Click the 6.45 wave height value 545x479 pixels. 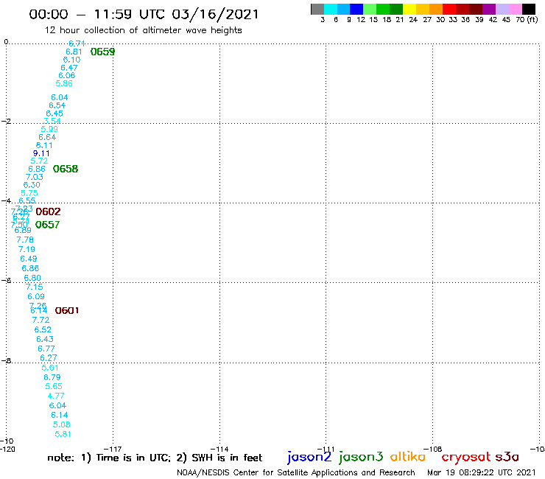[54, 113]
